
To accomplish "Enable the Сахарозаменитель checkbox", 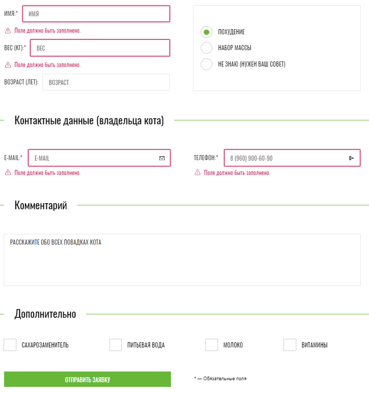I will click(x=10, y=345).
